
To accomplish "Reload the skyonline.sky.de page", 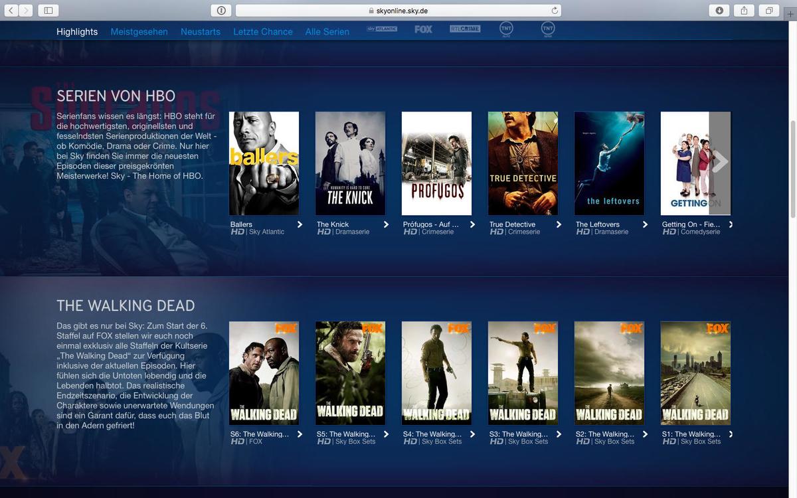I will coord(555,10).
